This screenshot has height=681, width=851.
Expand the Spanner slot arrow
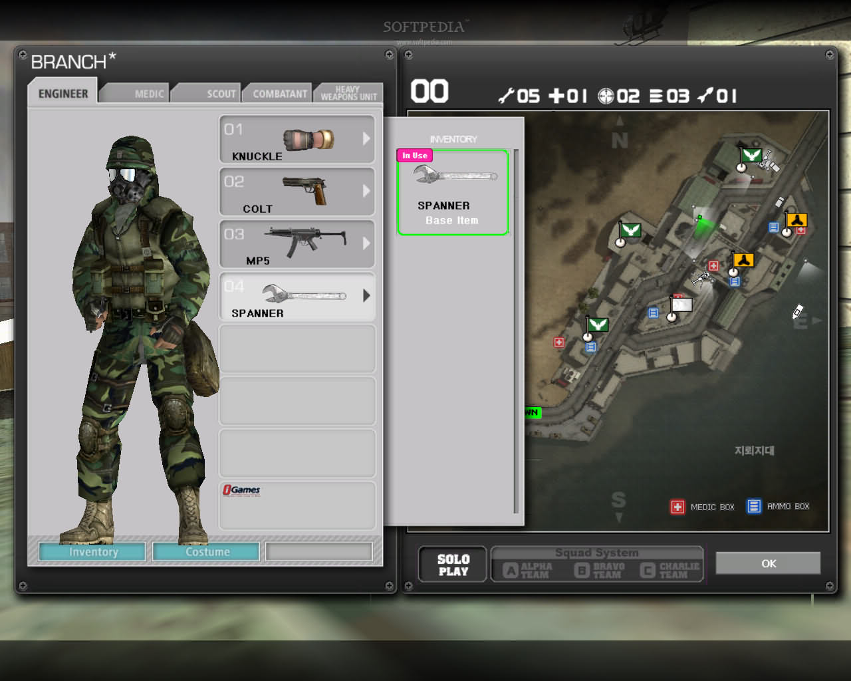366,296
